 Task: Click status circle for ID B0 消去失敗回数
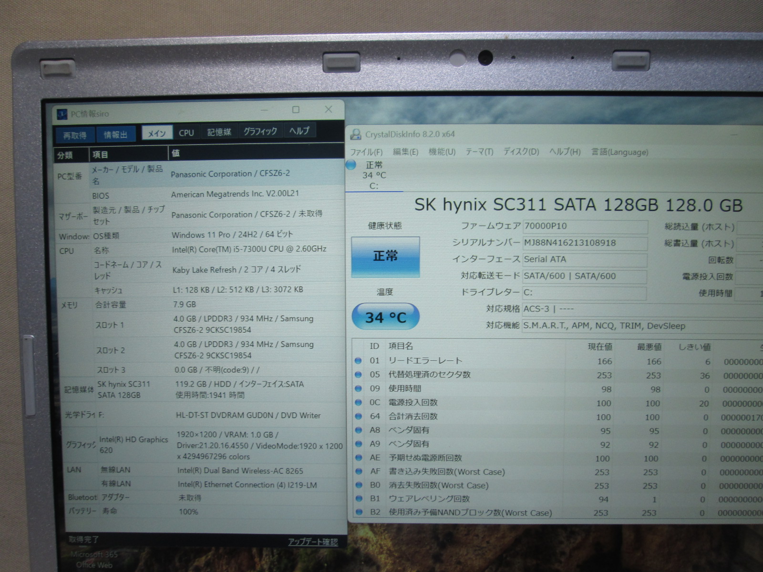pyautogui.click(x=358, y=485)
